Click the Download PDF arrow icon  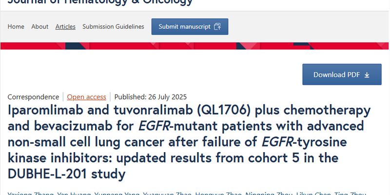click(x=367, y=75)
